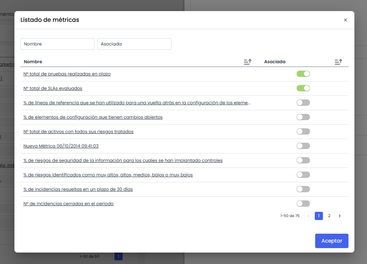The height and width of the screenshot is (264, 367).
Task: Enable toggle for 'Nueva Métrica 06/10/2014 09:41:03'
Action: point(303,146)
